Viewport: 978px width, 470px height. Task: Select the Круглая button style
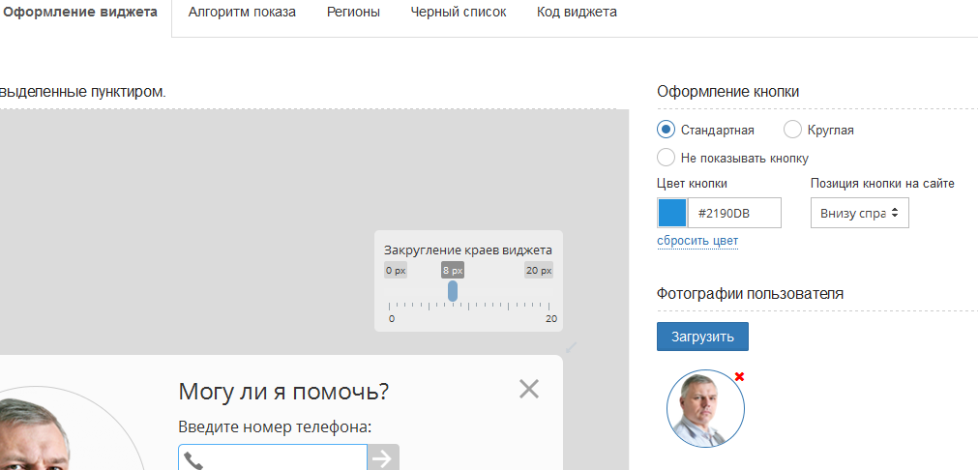tap(792, 130)
